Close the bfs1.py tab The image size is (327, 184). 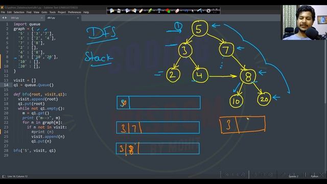(42, 18)
